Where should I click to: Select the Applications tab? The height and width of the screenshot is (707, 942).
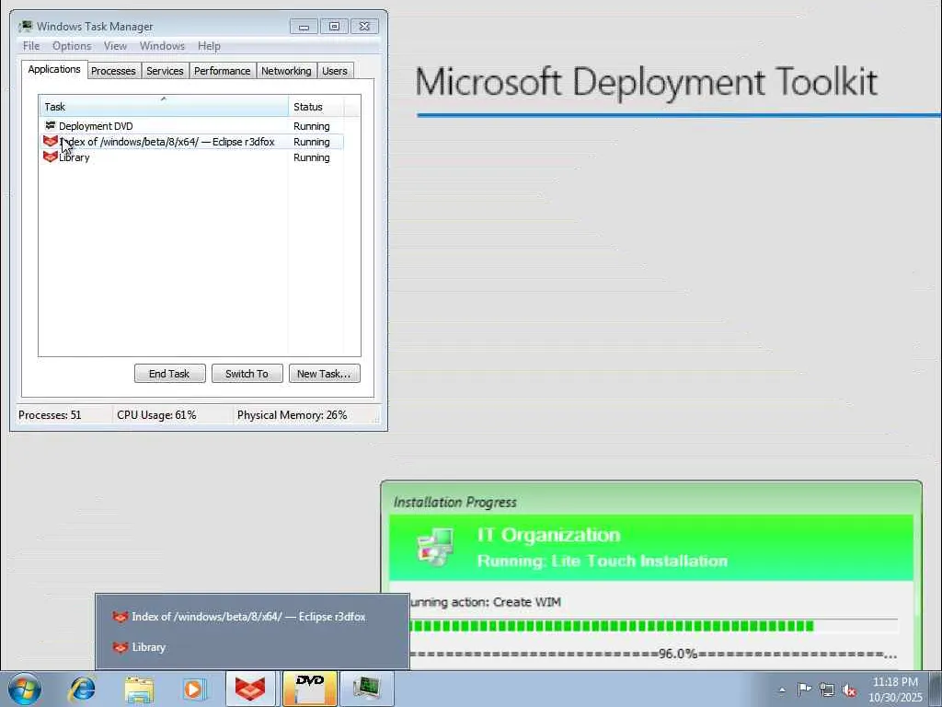click(54, 69)
